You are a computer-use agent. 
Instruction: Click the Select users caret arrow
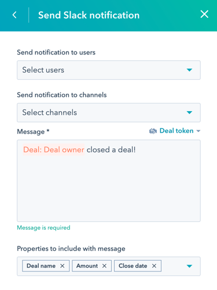pos(189,70)
